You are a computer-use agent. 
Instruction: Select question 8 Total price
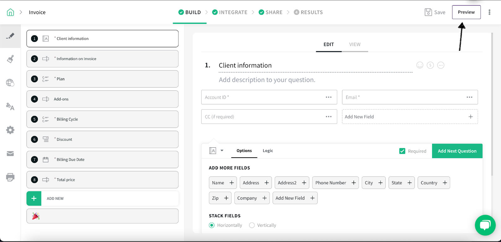tap(102, 180)
